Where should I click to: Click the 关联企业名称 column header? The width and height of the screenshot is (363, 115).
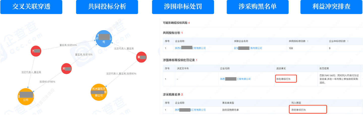click(241, 41)
